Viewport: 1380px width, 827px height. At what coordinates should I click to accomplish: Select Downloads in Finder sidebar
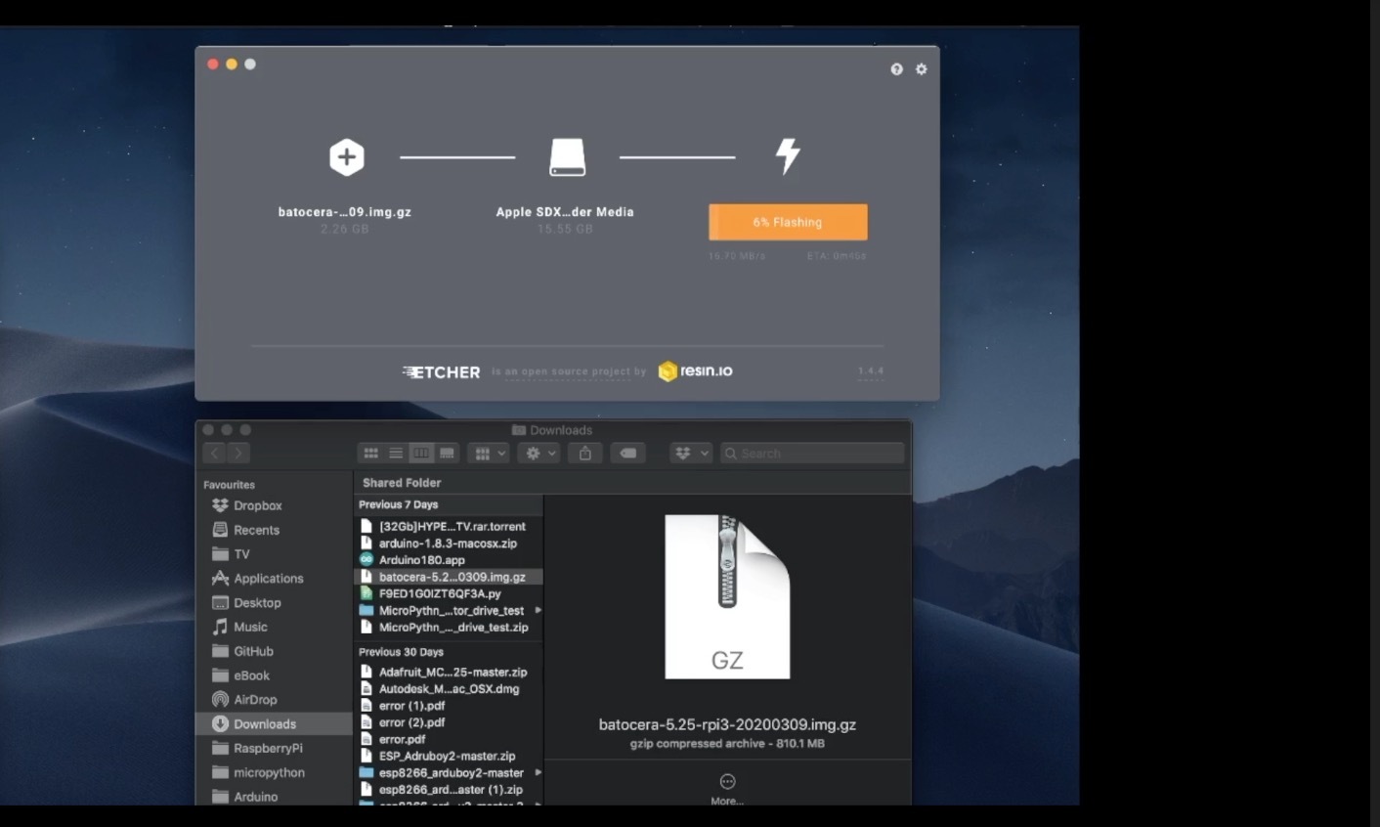coord(274,724)
